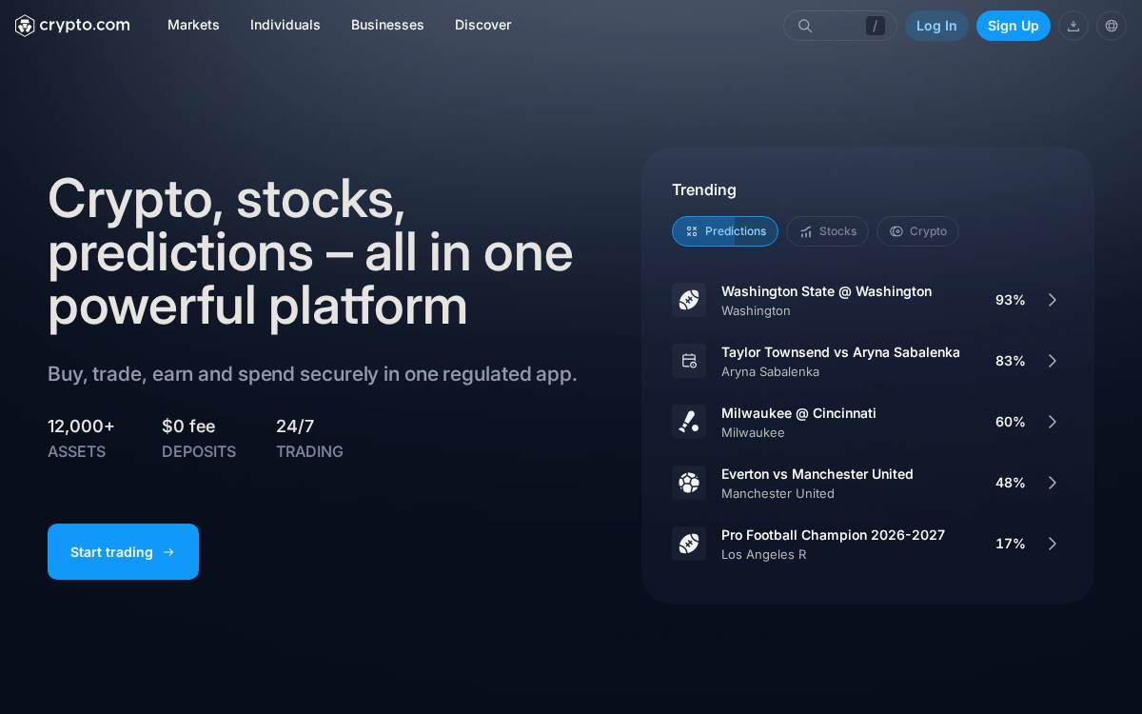Click the Los Angeles R subtitle
1142x714 pixels.
763,555
